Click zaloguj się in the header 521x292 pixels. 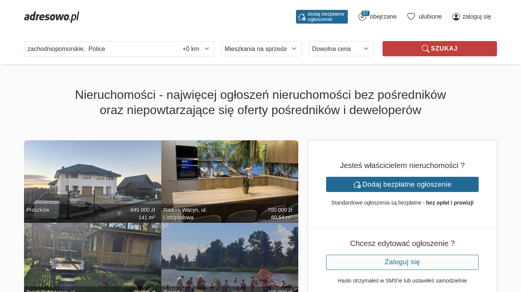pos(476,17)
